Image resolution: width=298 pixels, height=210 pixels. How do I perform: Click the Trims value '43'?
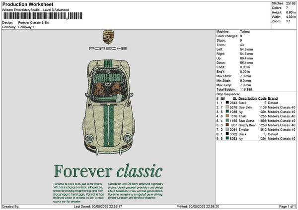tap(242, 45)
